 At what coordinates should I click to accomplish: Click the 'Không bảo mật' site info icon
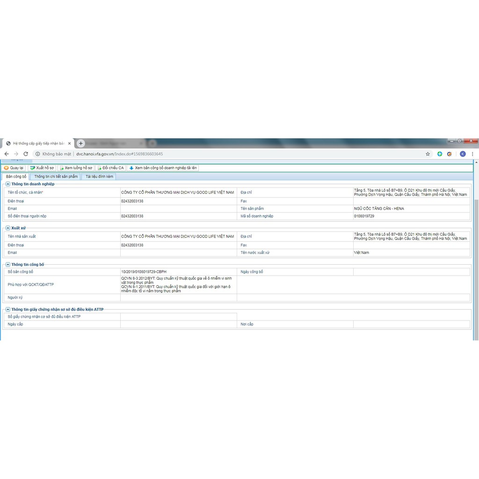[38, 154]
